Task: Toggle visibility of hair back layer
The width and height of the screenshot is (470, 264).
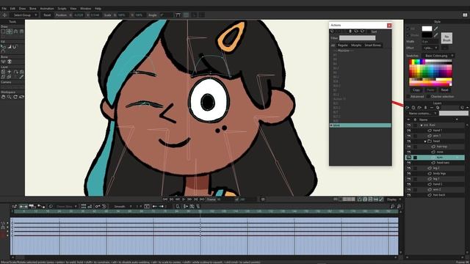Action: [x=409, y=195]
